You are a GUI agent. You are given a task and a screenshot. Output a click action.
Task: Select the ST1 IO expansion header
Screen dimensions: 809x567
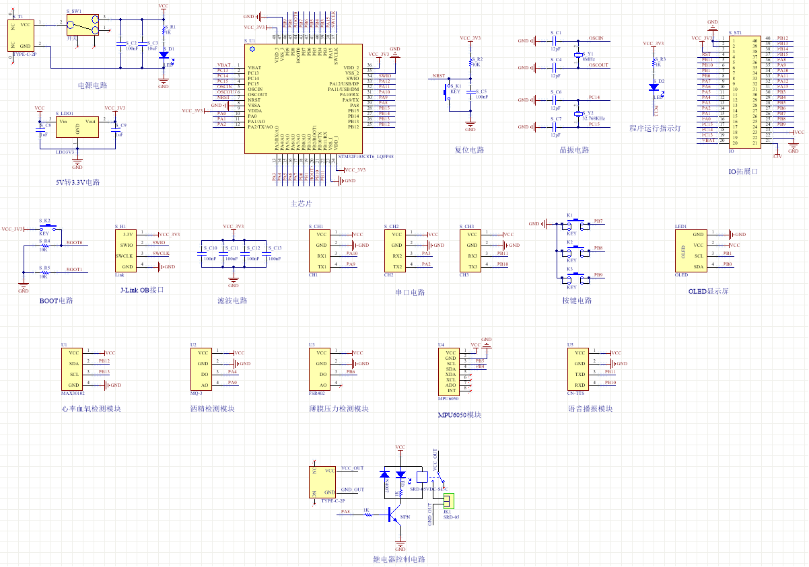click(744, 91)
